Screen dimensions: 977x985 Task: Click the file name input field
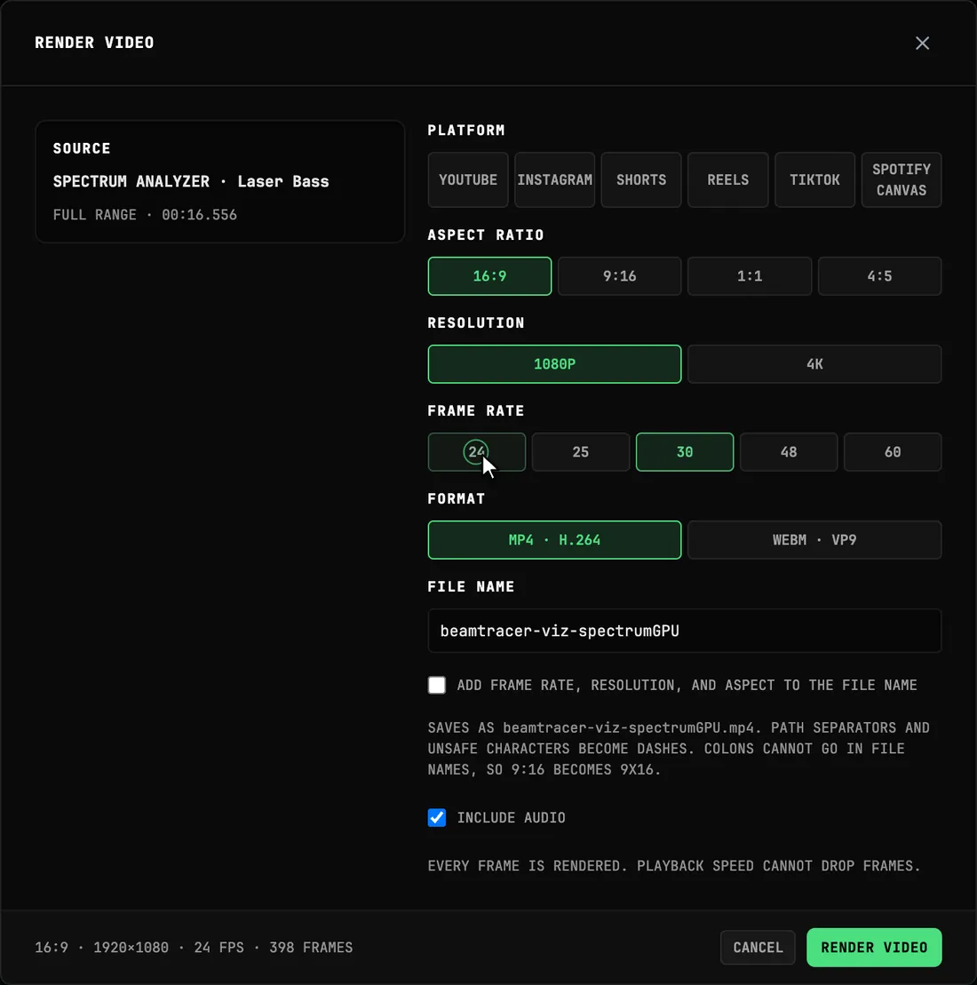pyautogui.click(x=684, y=631)
